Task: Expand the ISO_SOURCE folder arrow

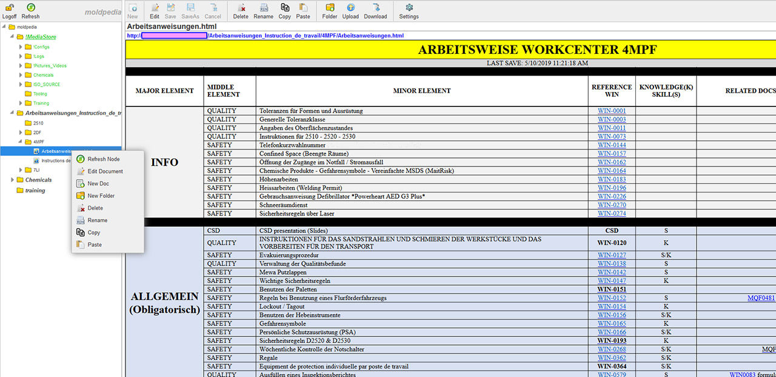Action: [x=20, y=84]
